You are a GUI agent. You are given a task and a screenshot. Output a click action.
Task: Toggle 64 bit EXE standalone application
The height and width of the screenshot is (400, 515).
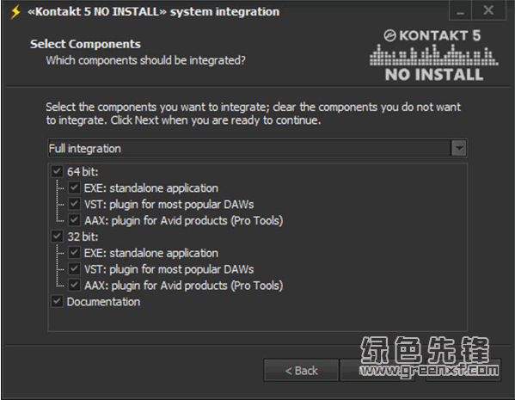point(74,188)
